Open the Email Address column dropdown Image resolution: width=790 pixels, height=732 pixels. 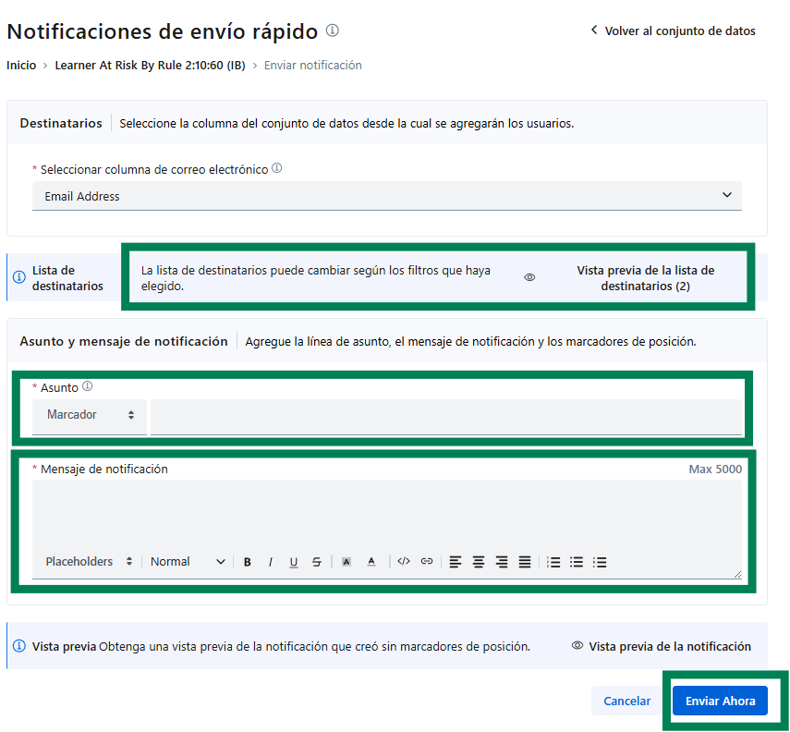click(386, 196)
